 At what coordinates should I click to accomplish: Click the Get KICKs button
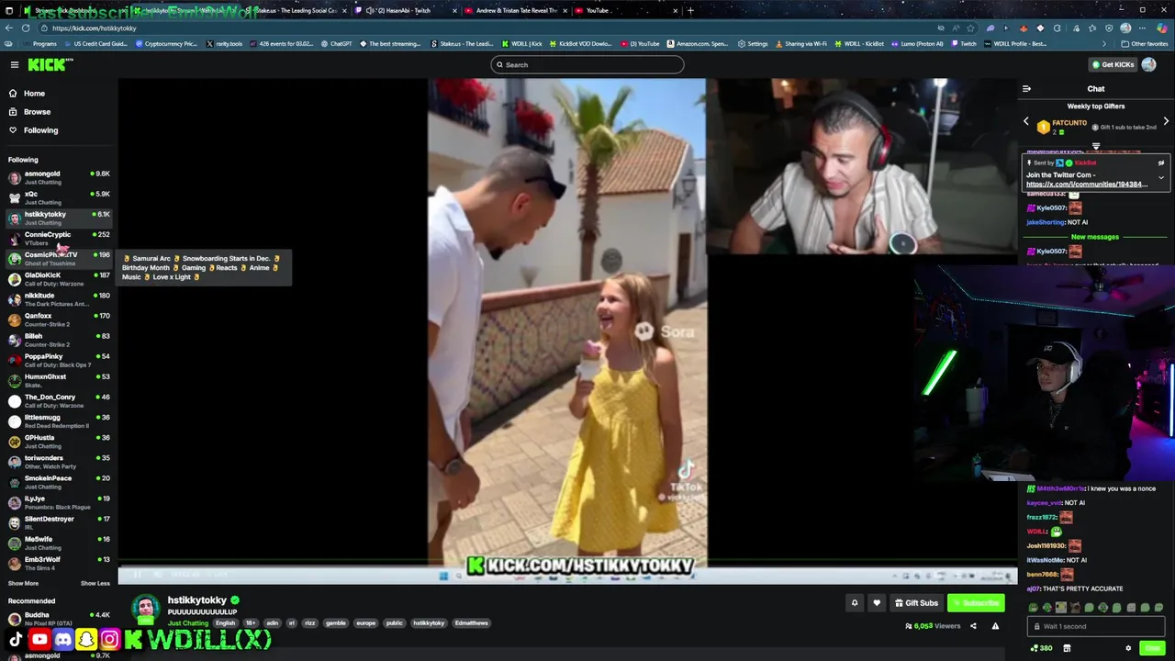click(x=1112, y=64)
